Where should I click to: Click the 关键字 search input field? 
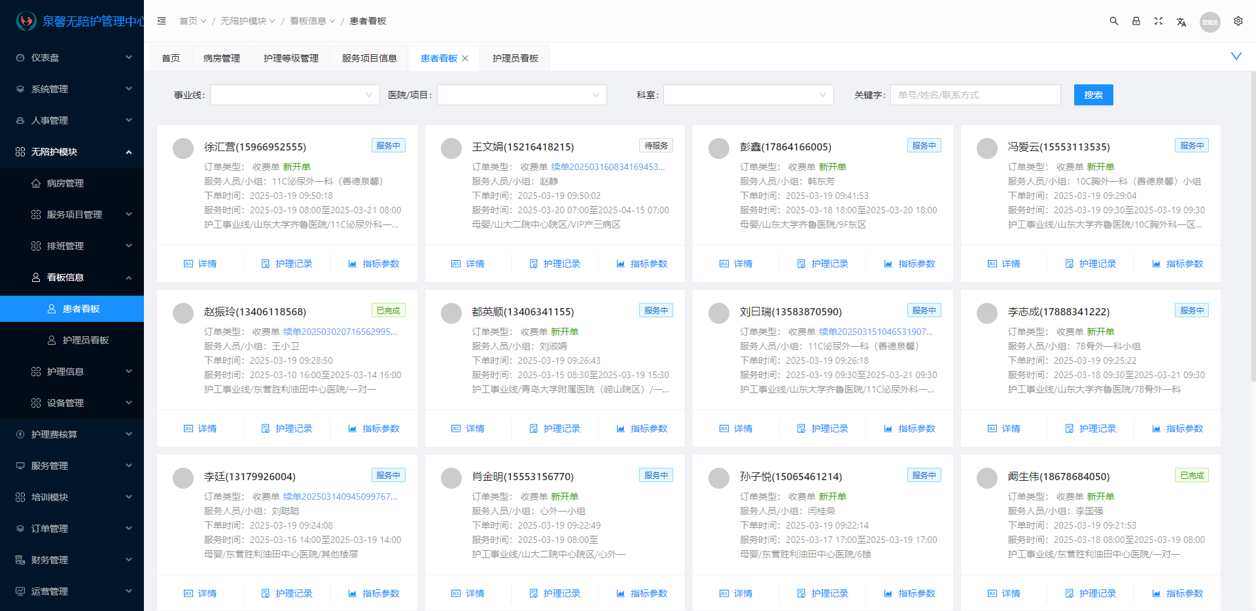click(x=975, y=95)
